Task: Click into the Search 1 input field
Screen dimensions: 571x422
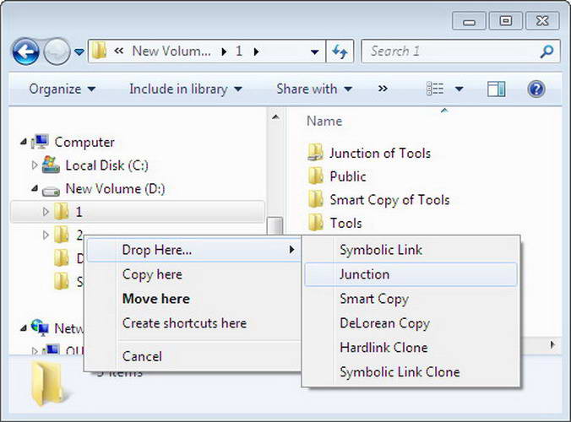Action: coord(448,51)
